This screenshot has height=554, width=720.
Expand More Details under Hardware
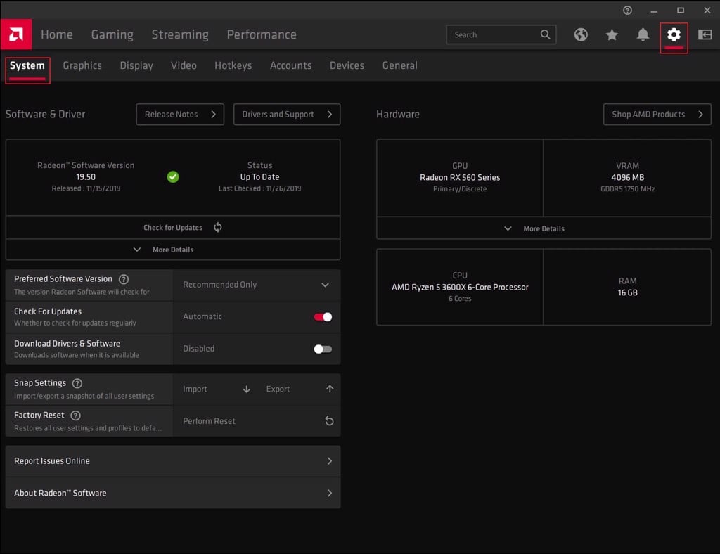[x=544, y=228]
